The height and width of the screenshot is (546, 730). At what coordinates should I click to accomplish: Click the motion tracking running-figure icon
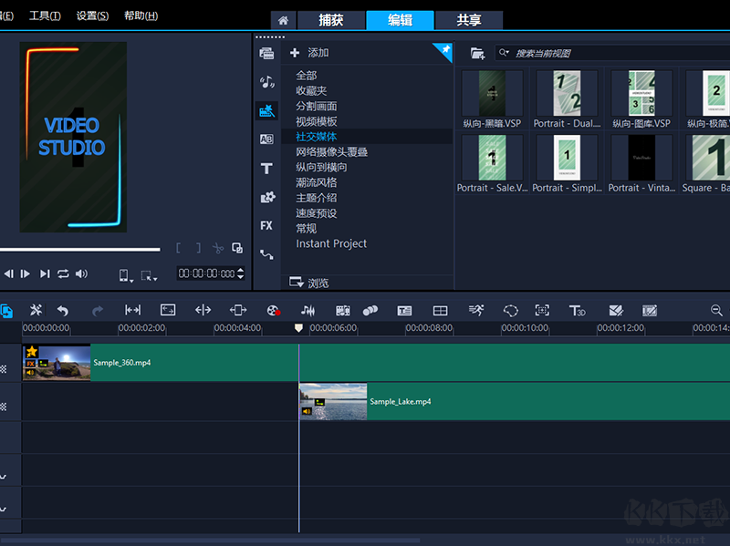tap(476, 311)
